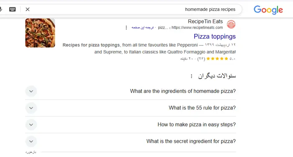Screen dimensions: 293x157
Task: Select question How to make pizza in easy steps?
Action: pyautogui.click(x=197, y=124)
